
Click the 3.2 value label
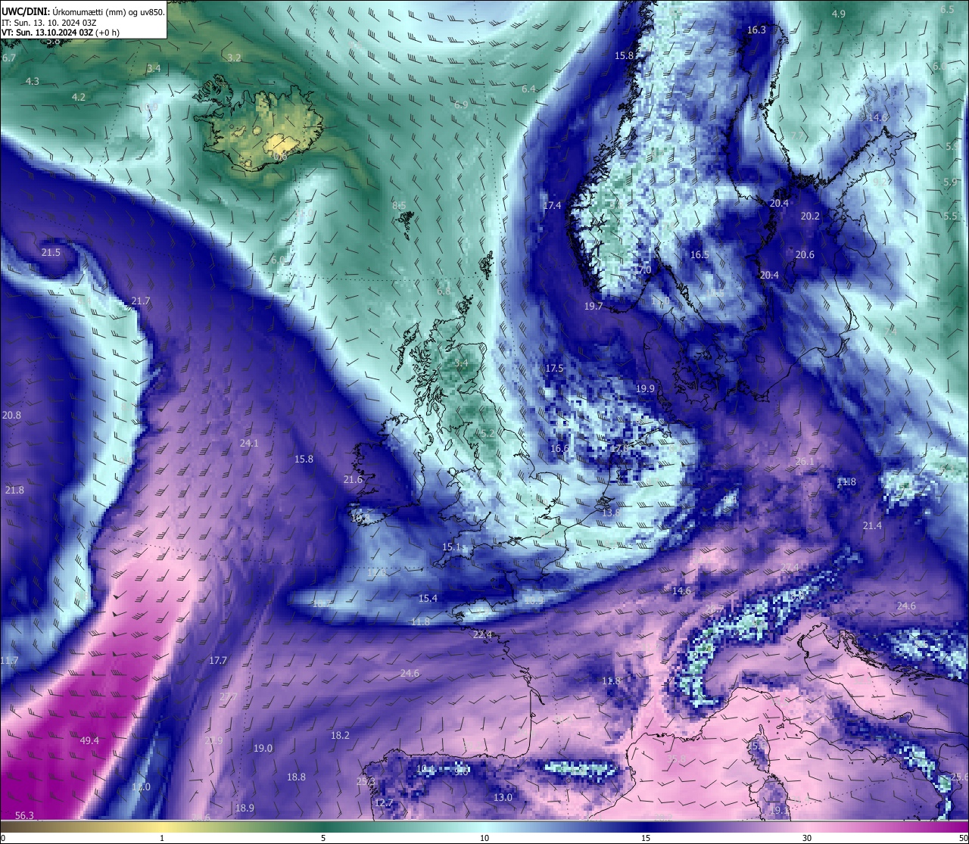234,58
